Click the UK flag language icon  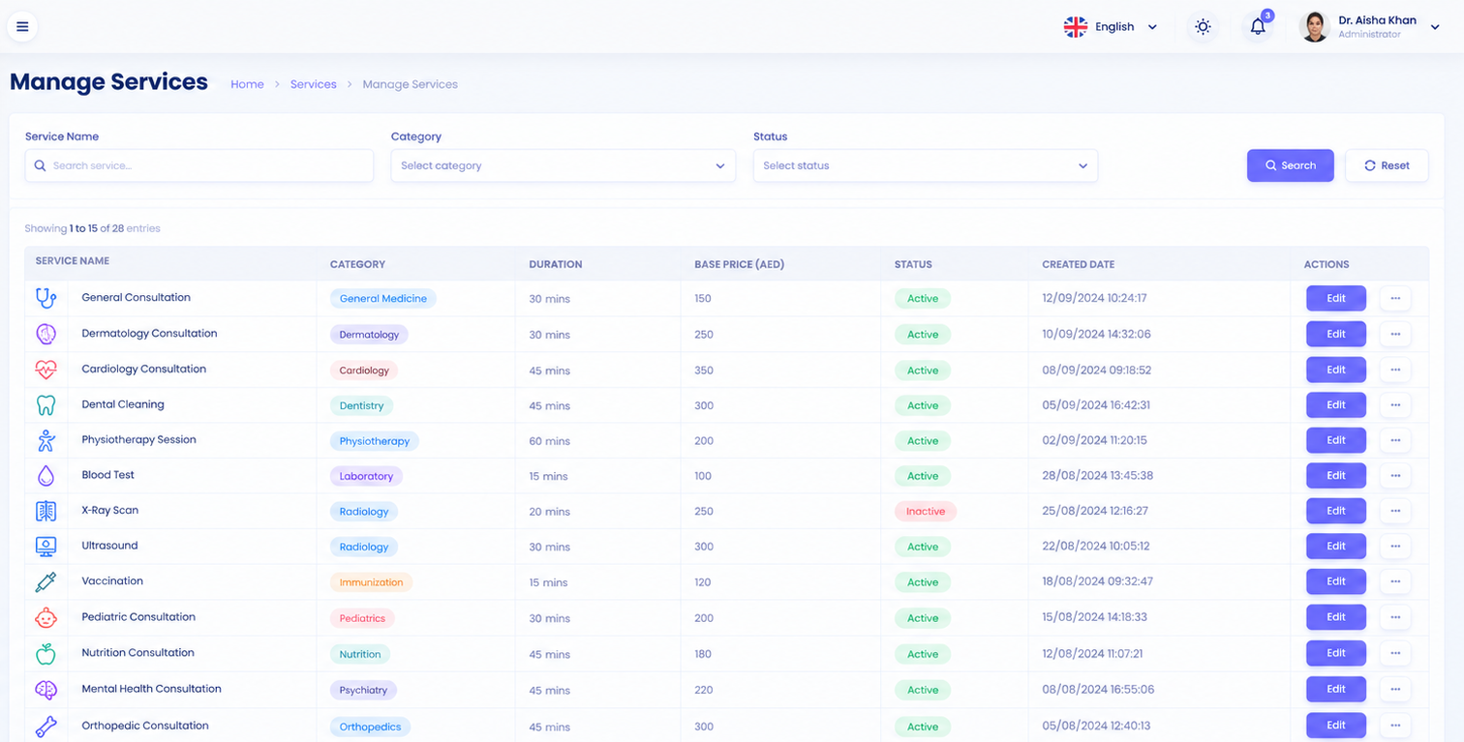click(x=1076, y=27)
